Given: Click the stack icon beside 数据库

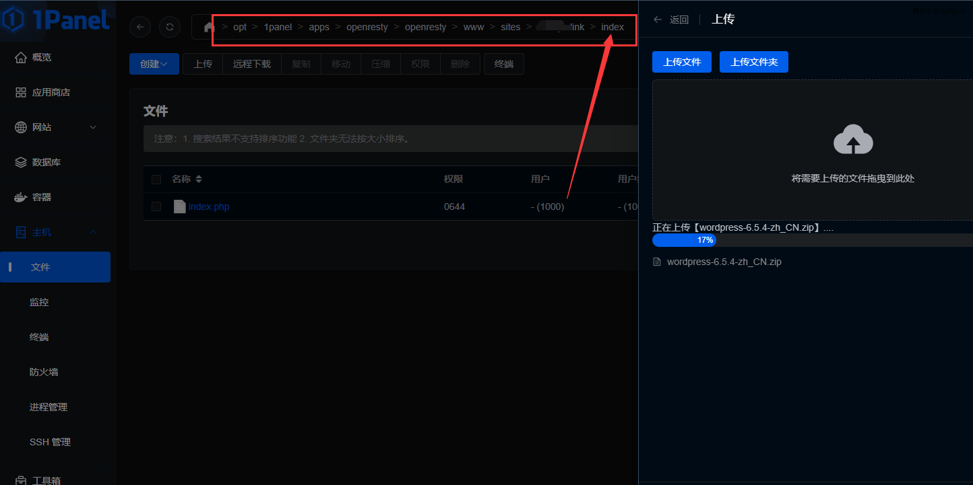Looking at the screenshot, I should tap(21, 162).
